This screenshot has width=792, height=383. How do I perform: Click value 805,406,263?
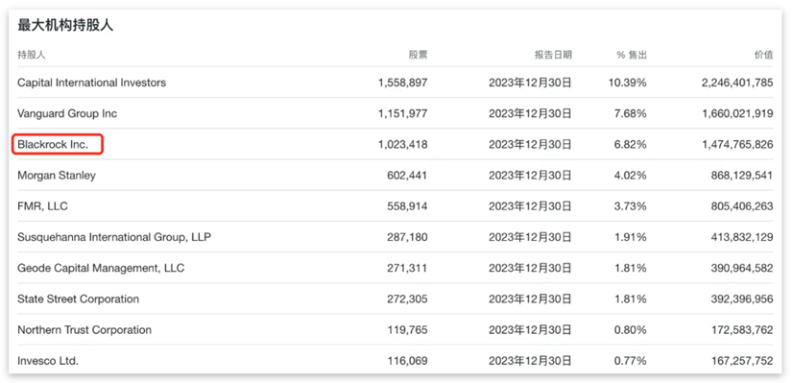[x=743, y=206]
